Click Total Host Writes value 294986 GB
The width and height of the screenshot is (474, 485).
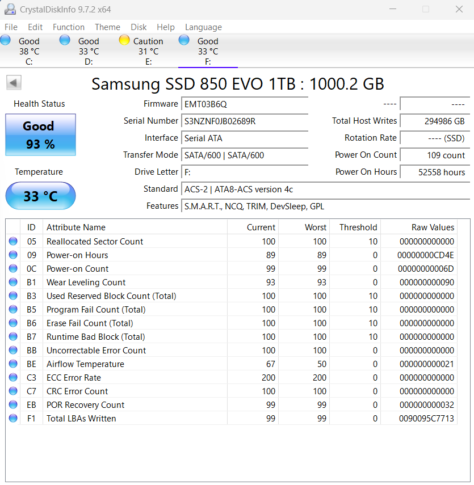(435, 121)
